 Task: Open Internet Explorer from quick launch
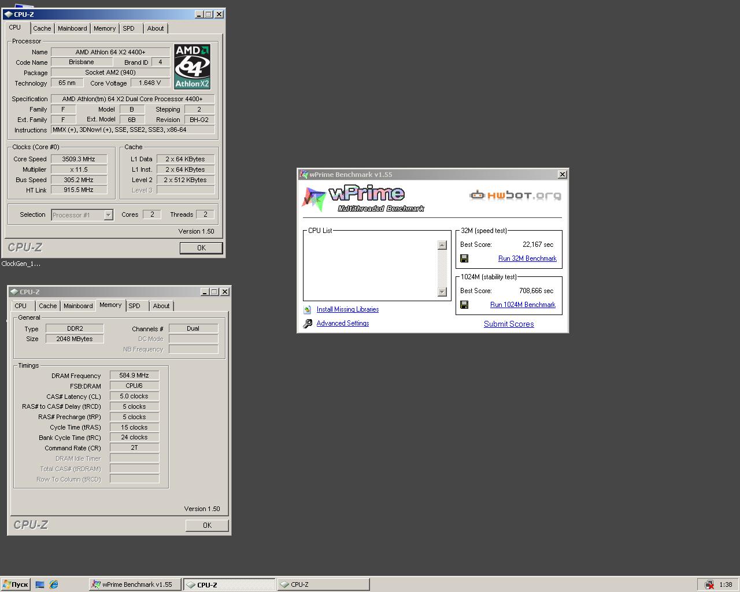tap(54, 584)
